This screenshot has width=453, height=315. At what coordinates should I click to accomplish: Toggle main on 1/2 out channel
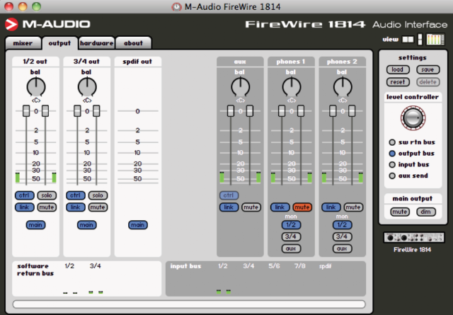36,225
